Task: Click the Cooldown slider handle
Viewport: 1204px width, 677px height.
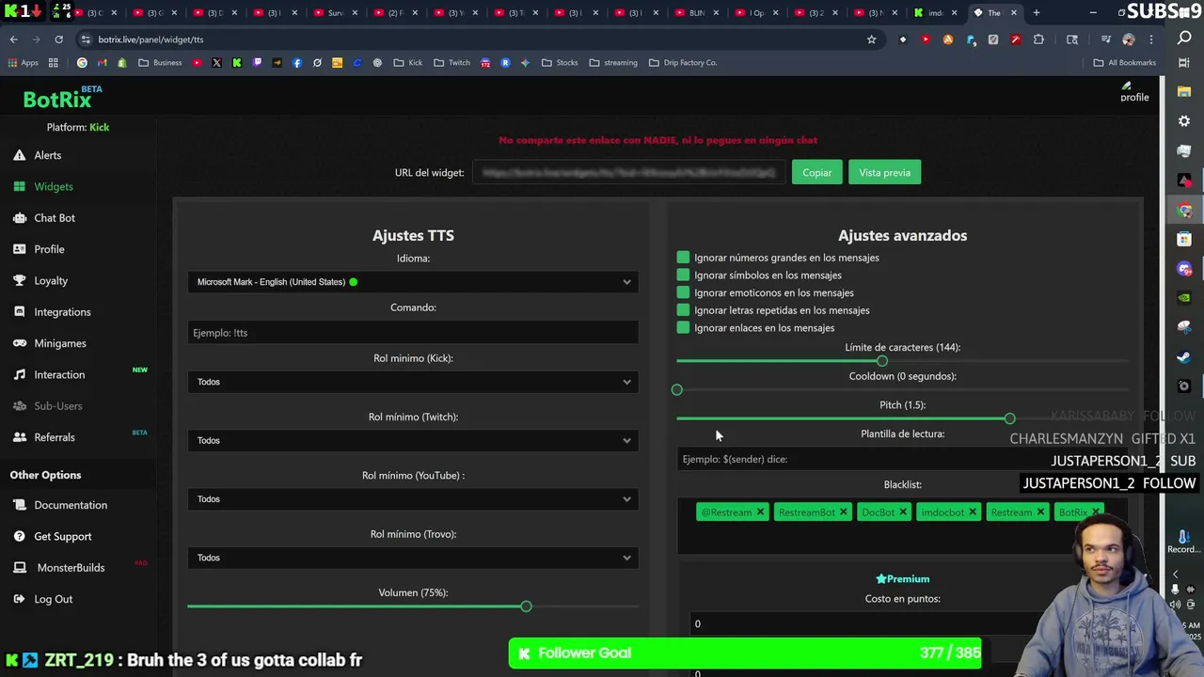Action: 677,389
